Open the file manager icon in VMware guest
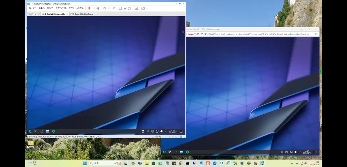Image resolution: width=347 pixels, height=167 pixels. [47, 131]
